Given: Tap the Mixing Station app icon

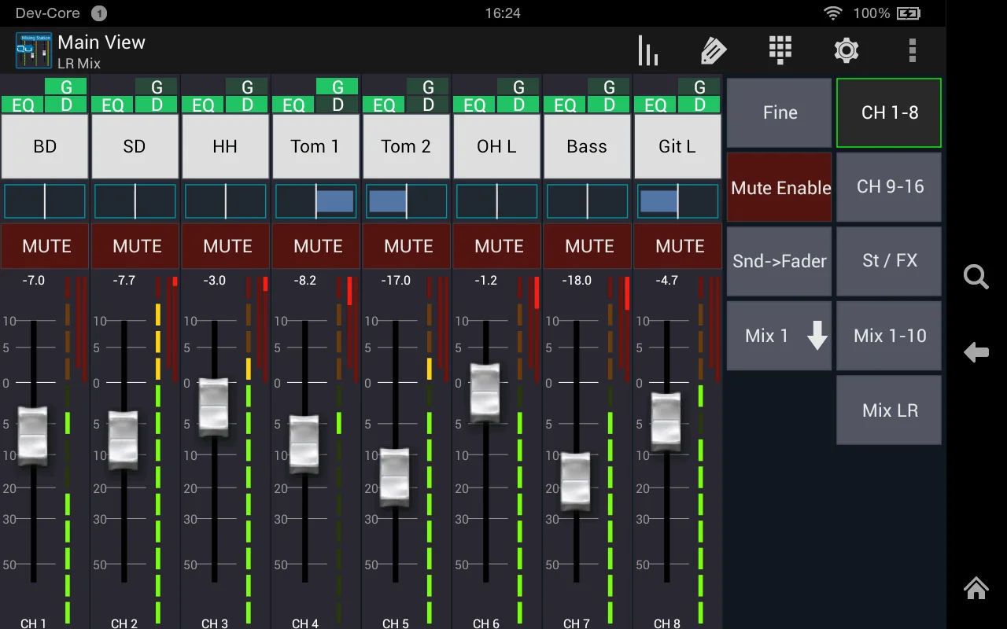Looking at the screenshot, I should (x=34, y=51).
